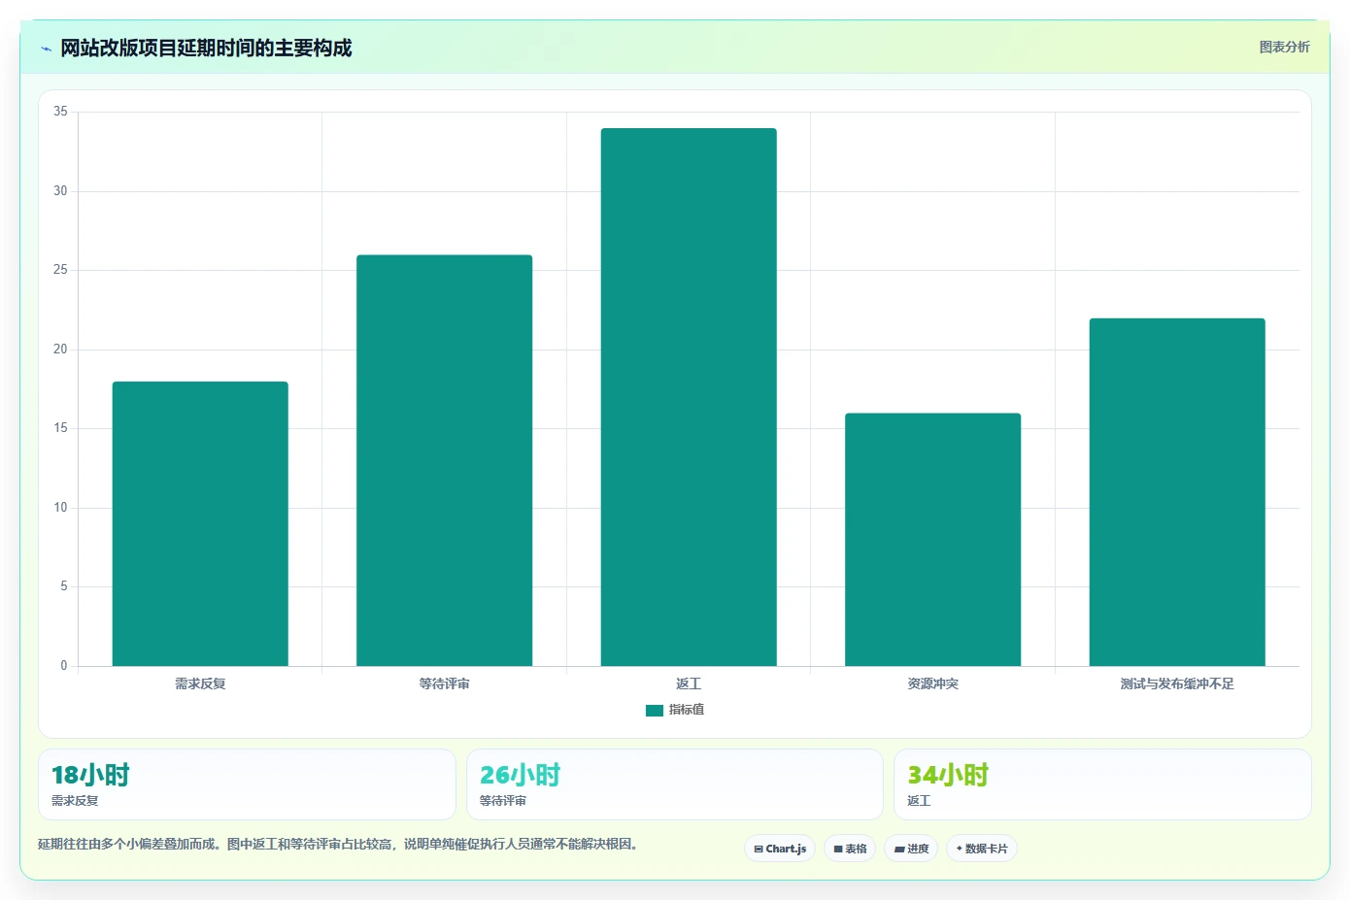Image resolution: width=1350 pixels, height=900 pixels.
Task: Open the 34小时 返工 data card
Action: click(x=1102, y=784)
